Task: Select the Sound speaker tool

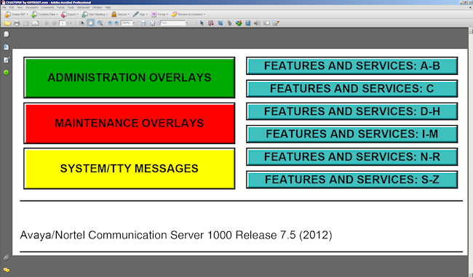Action: tap(257, 23)
